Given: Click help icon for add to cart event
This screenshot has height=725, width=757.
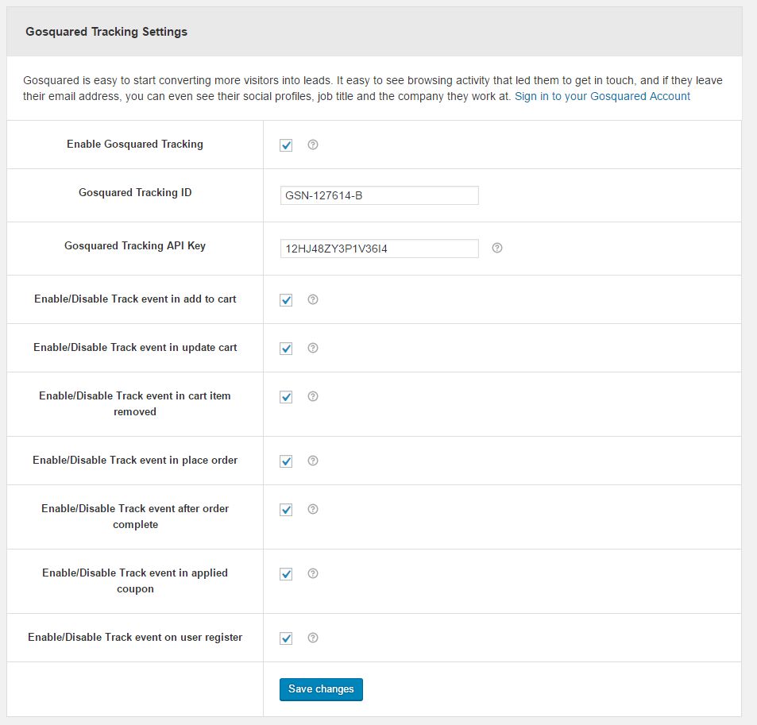Looking at the screenshot, I should point(313,299).
